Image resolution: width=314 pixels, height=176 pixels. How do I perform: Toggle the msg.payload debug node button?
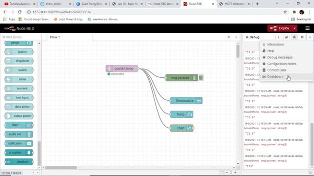[201, 78]
